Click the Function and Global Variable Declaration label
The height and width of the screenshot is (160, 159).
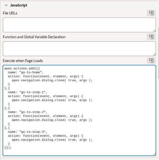click(x=34, y=37)
